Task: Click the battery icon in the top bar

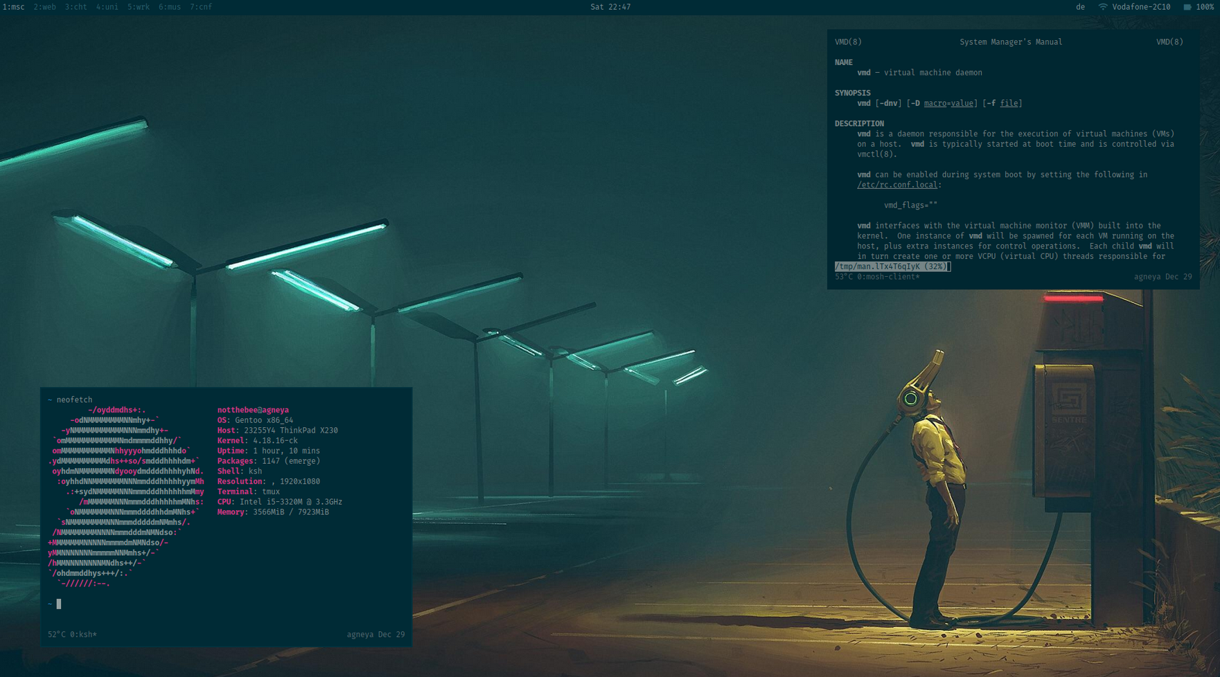Action: click(x=1187, y=7)
